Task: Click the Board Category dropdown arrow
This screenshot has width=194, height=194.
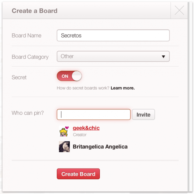Action: pyautogui.click(x=163, y=57)
